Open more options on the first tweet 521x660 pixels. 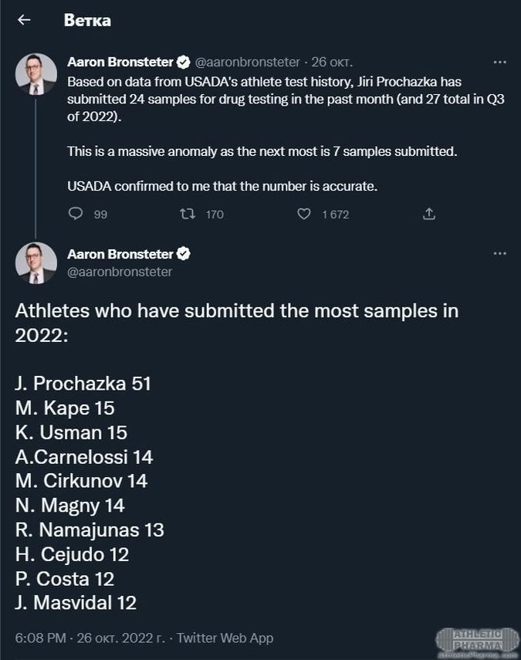coord(499,63)
